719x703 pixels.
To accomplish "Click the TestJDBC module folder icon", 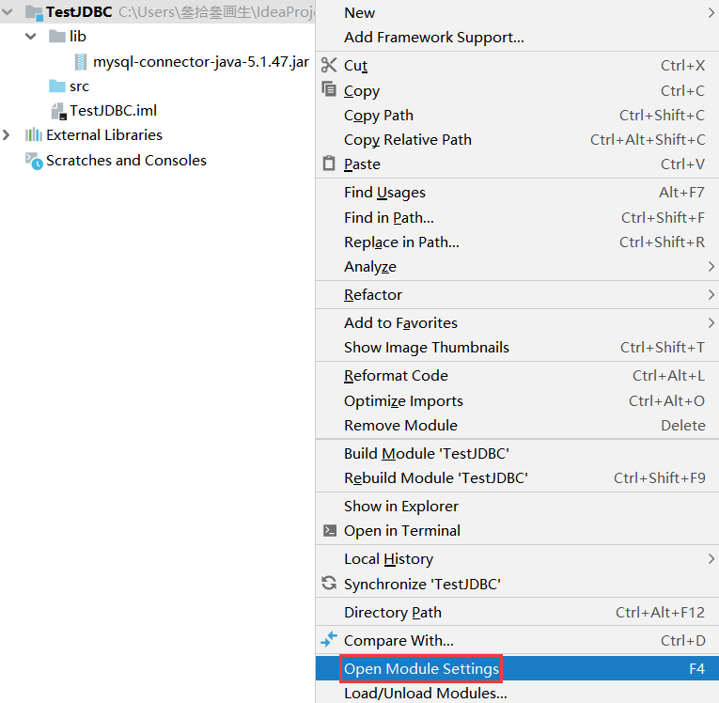I will (x=34, y=12).
